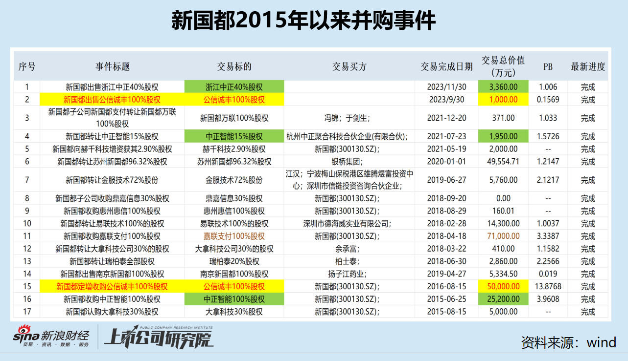
Task: Click the 新国都2015年以来并购事件 title
Action: click(303, 21)
